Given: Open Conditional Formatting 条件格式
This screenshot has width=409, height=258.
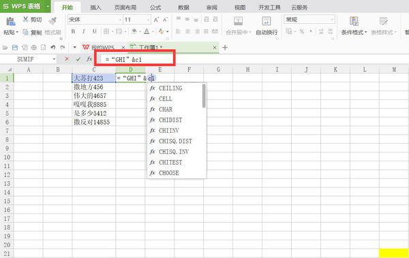Looking at the screenshot, I should point(354,26).
